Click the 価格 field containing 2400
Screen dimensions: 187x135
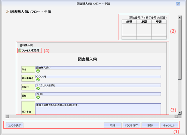pyautogui.click(x=98, y=94)
